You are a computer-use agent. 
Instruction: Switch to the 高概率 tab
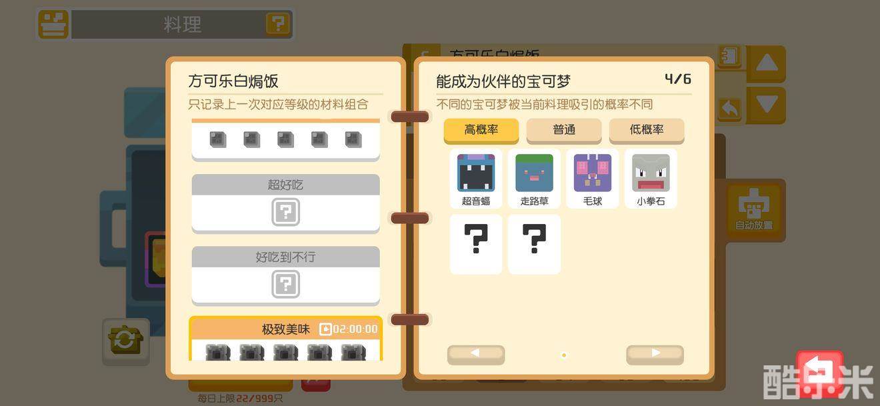click(x=481, y=131)
